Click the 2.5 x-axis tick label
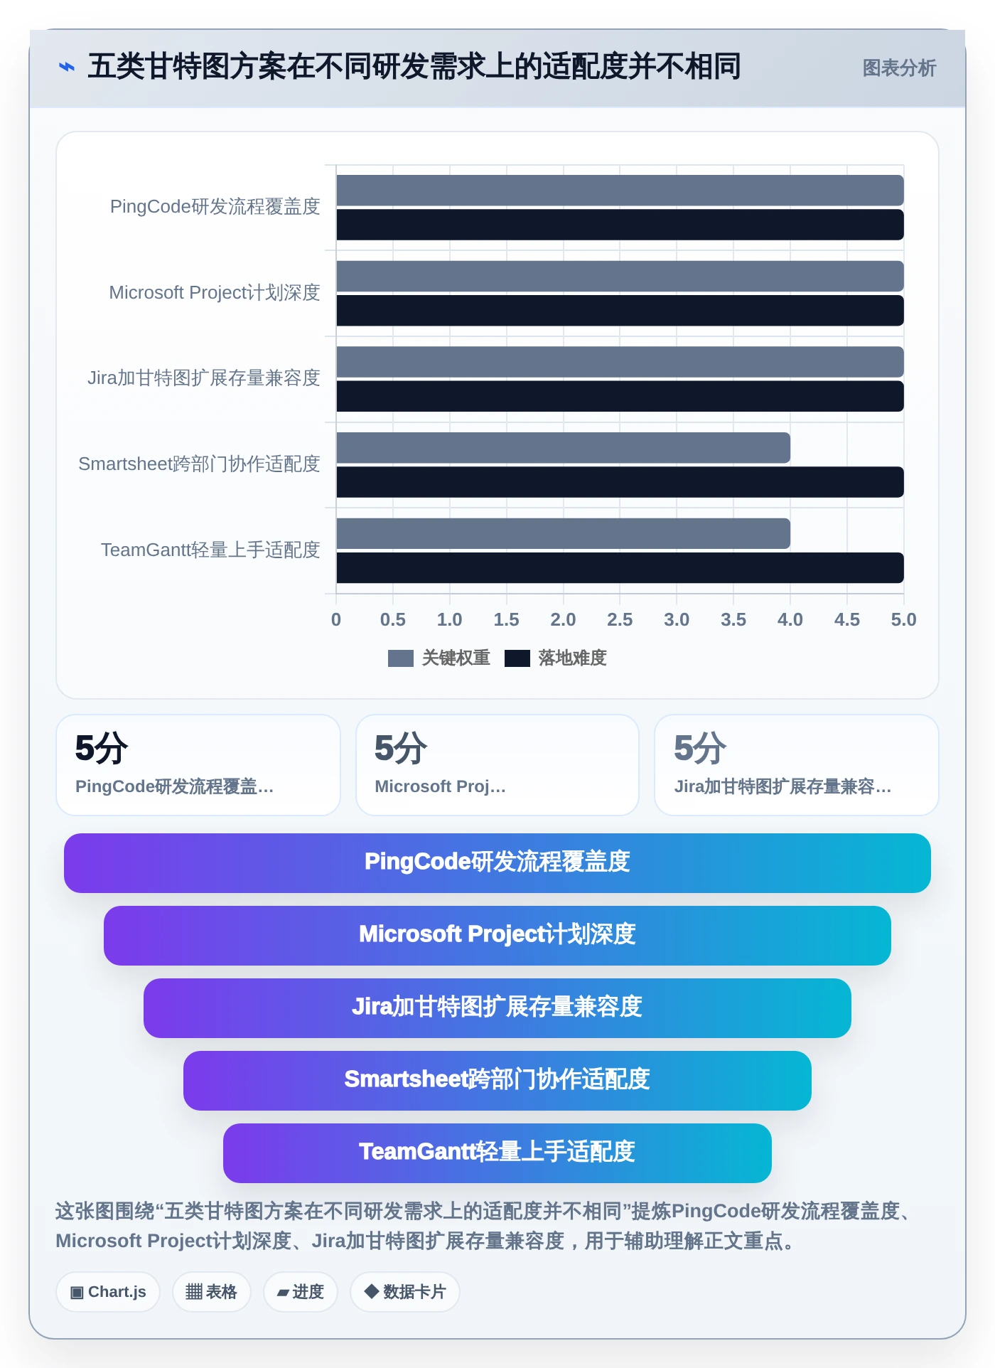This screenshot has width=995, height=1368. click(x=620, y=620)
